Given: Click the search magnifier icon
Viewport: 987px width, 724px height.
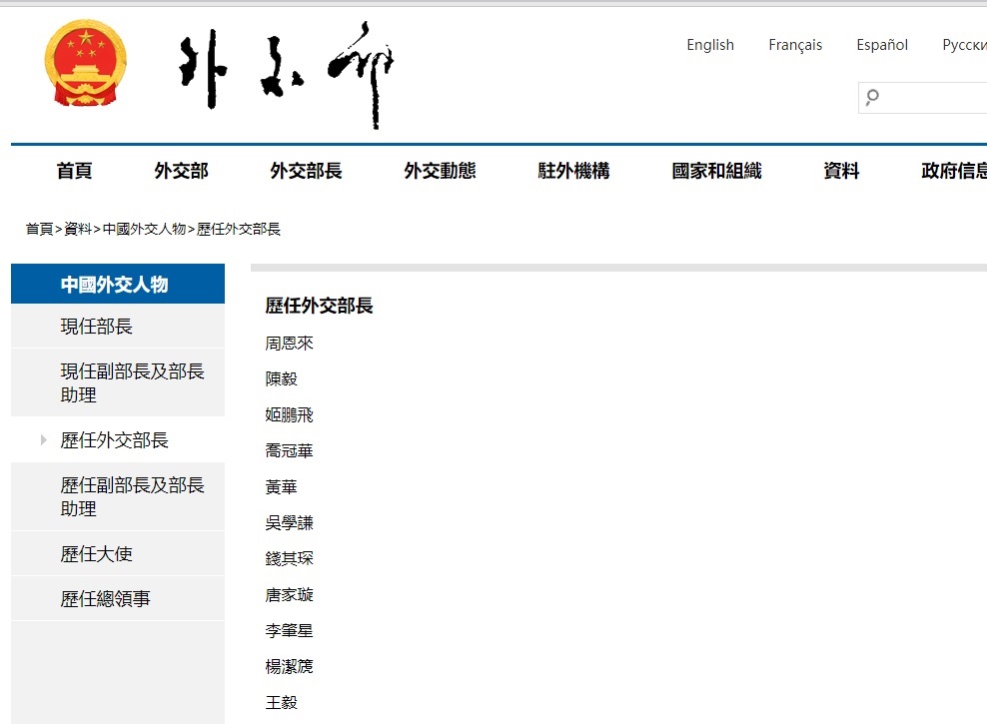Looking at the screenshot, I should [x=872, y=97].
